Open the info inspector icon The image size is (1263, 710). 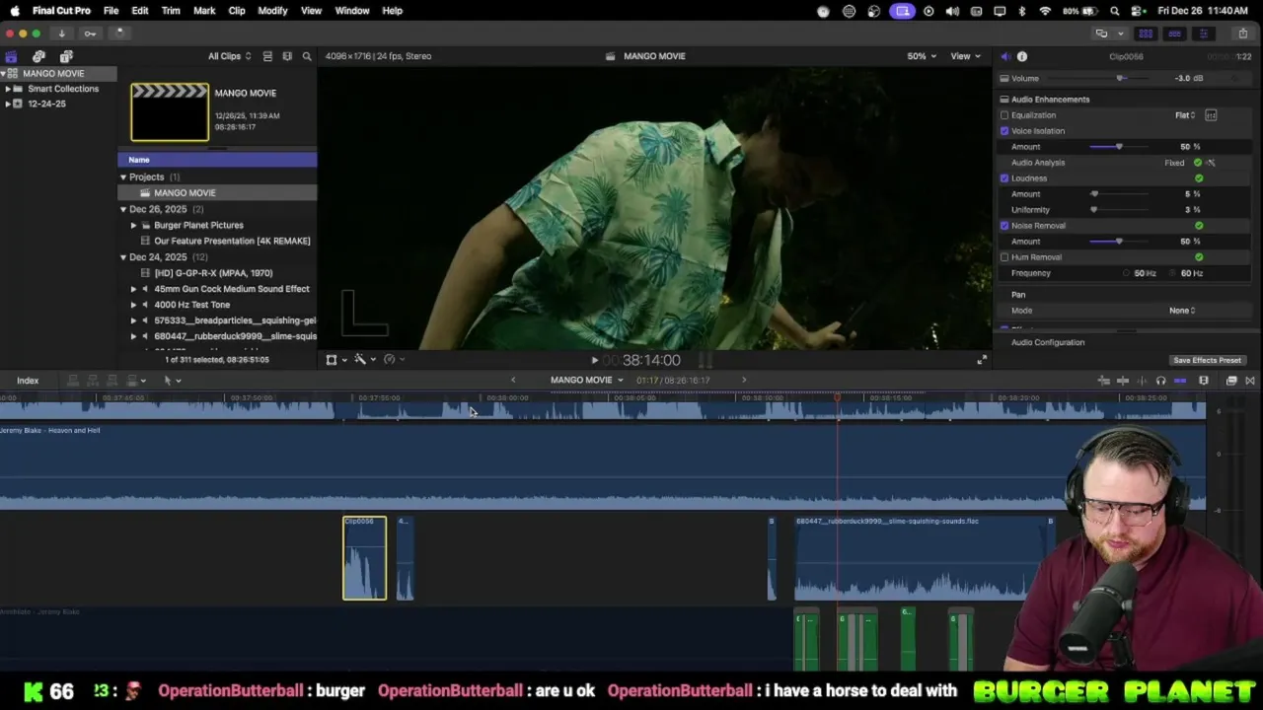1022,56
